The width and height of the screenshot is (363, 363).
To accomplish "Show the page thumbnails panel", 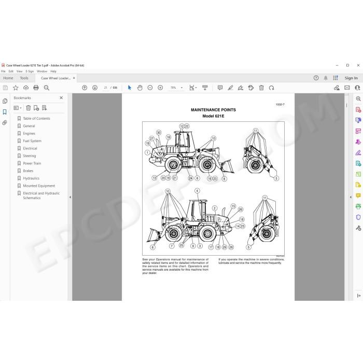I will coord(5,101).
